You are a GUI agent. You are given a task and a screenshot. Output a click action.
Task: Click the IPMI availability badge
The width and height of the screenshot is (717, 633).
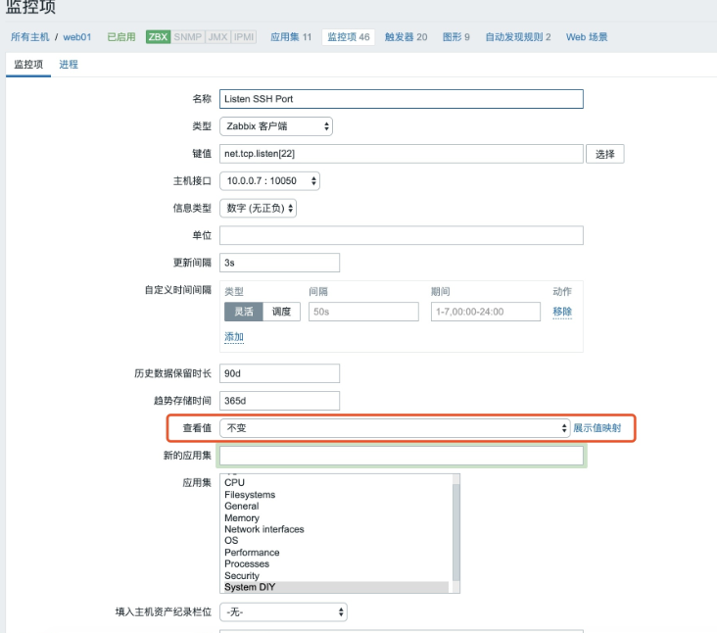pyautogui.click(x=245, y=37)
